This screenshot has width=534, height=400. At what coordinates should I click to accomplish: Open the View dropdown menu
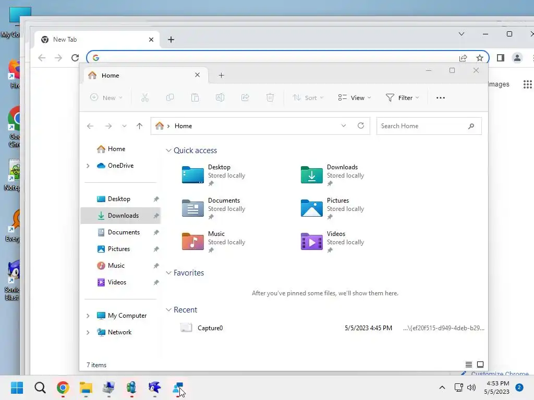point(354,98)
